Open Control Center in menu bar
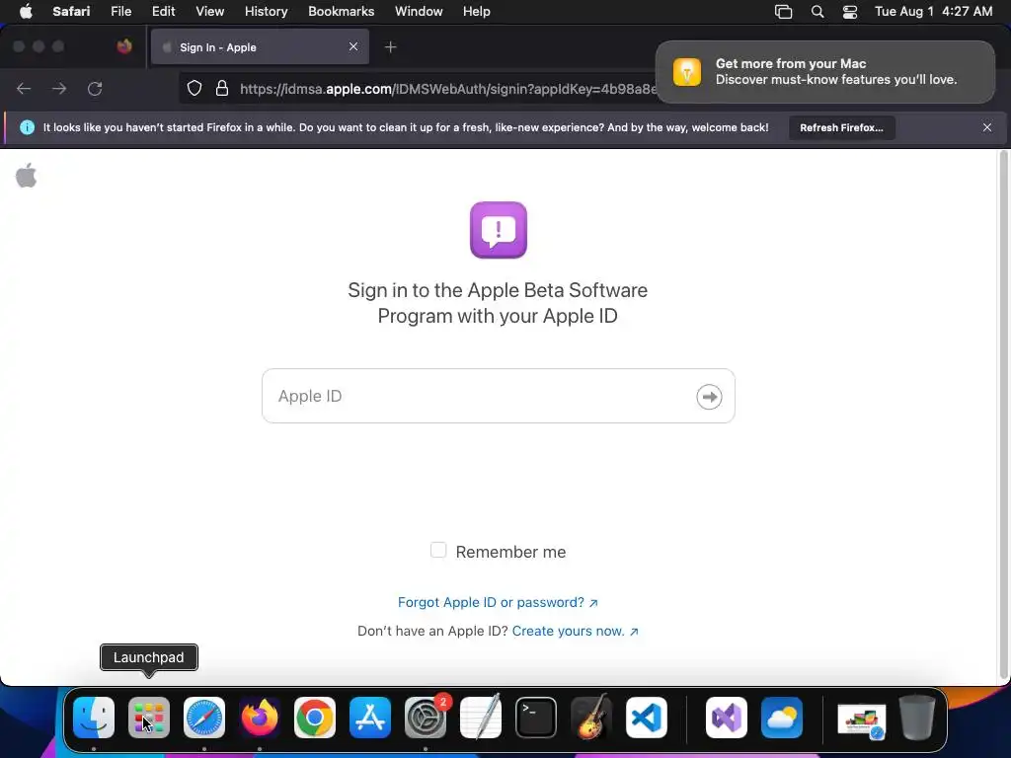Image resolution: width=1011 pixels, height=758 pixels. (x=850, y=12)
